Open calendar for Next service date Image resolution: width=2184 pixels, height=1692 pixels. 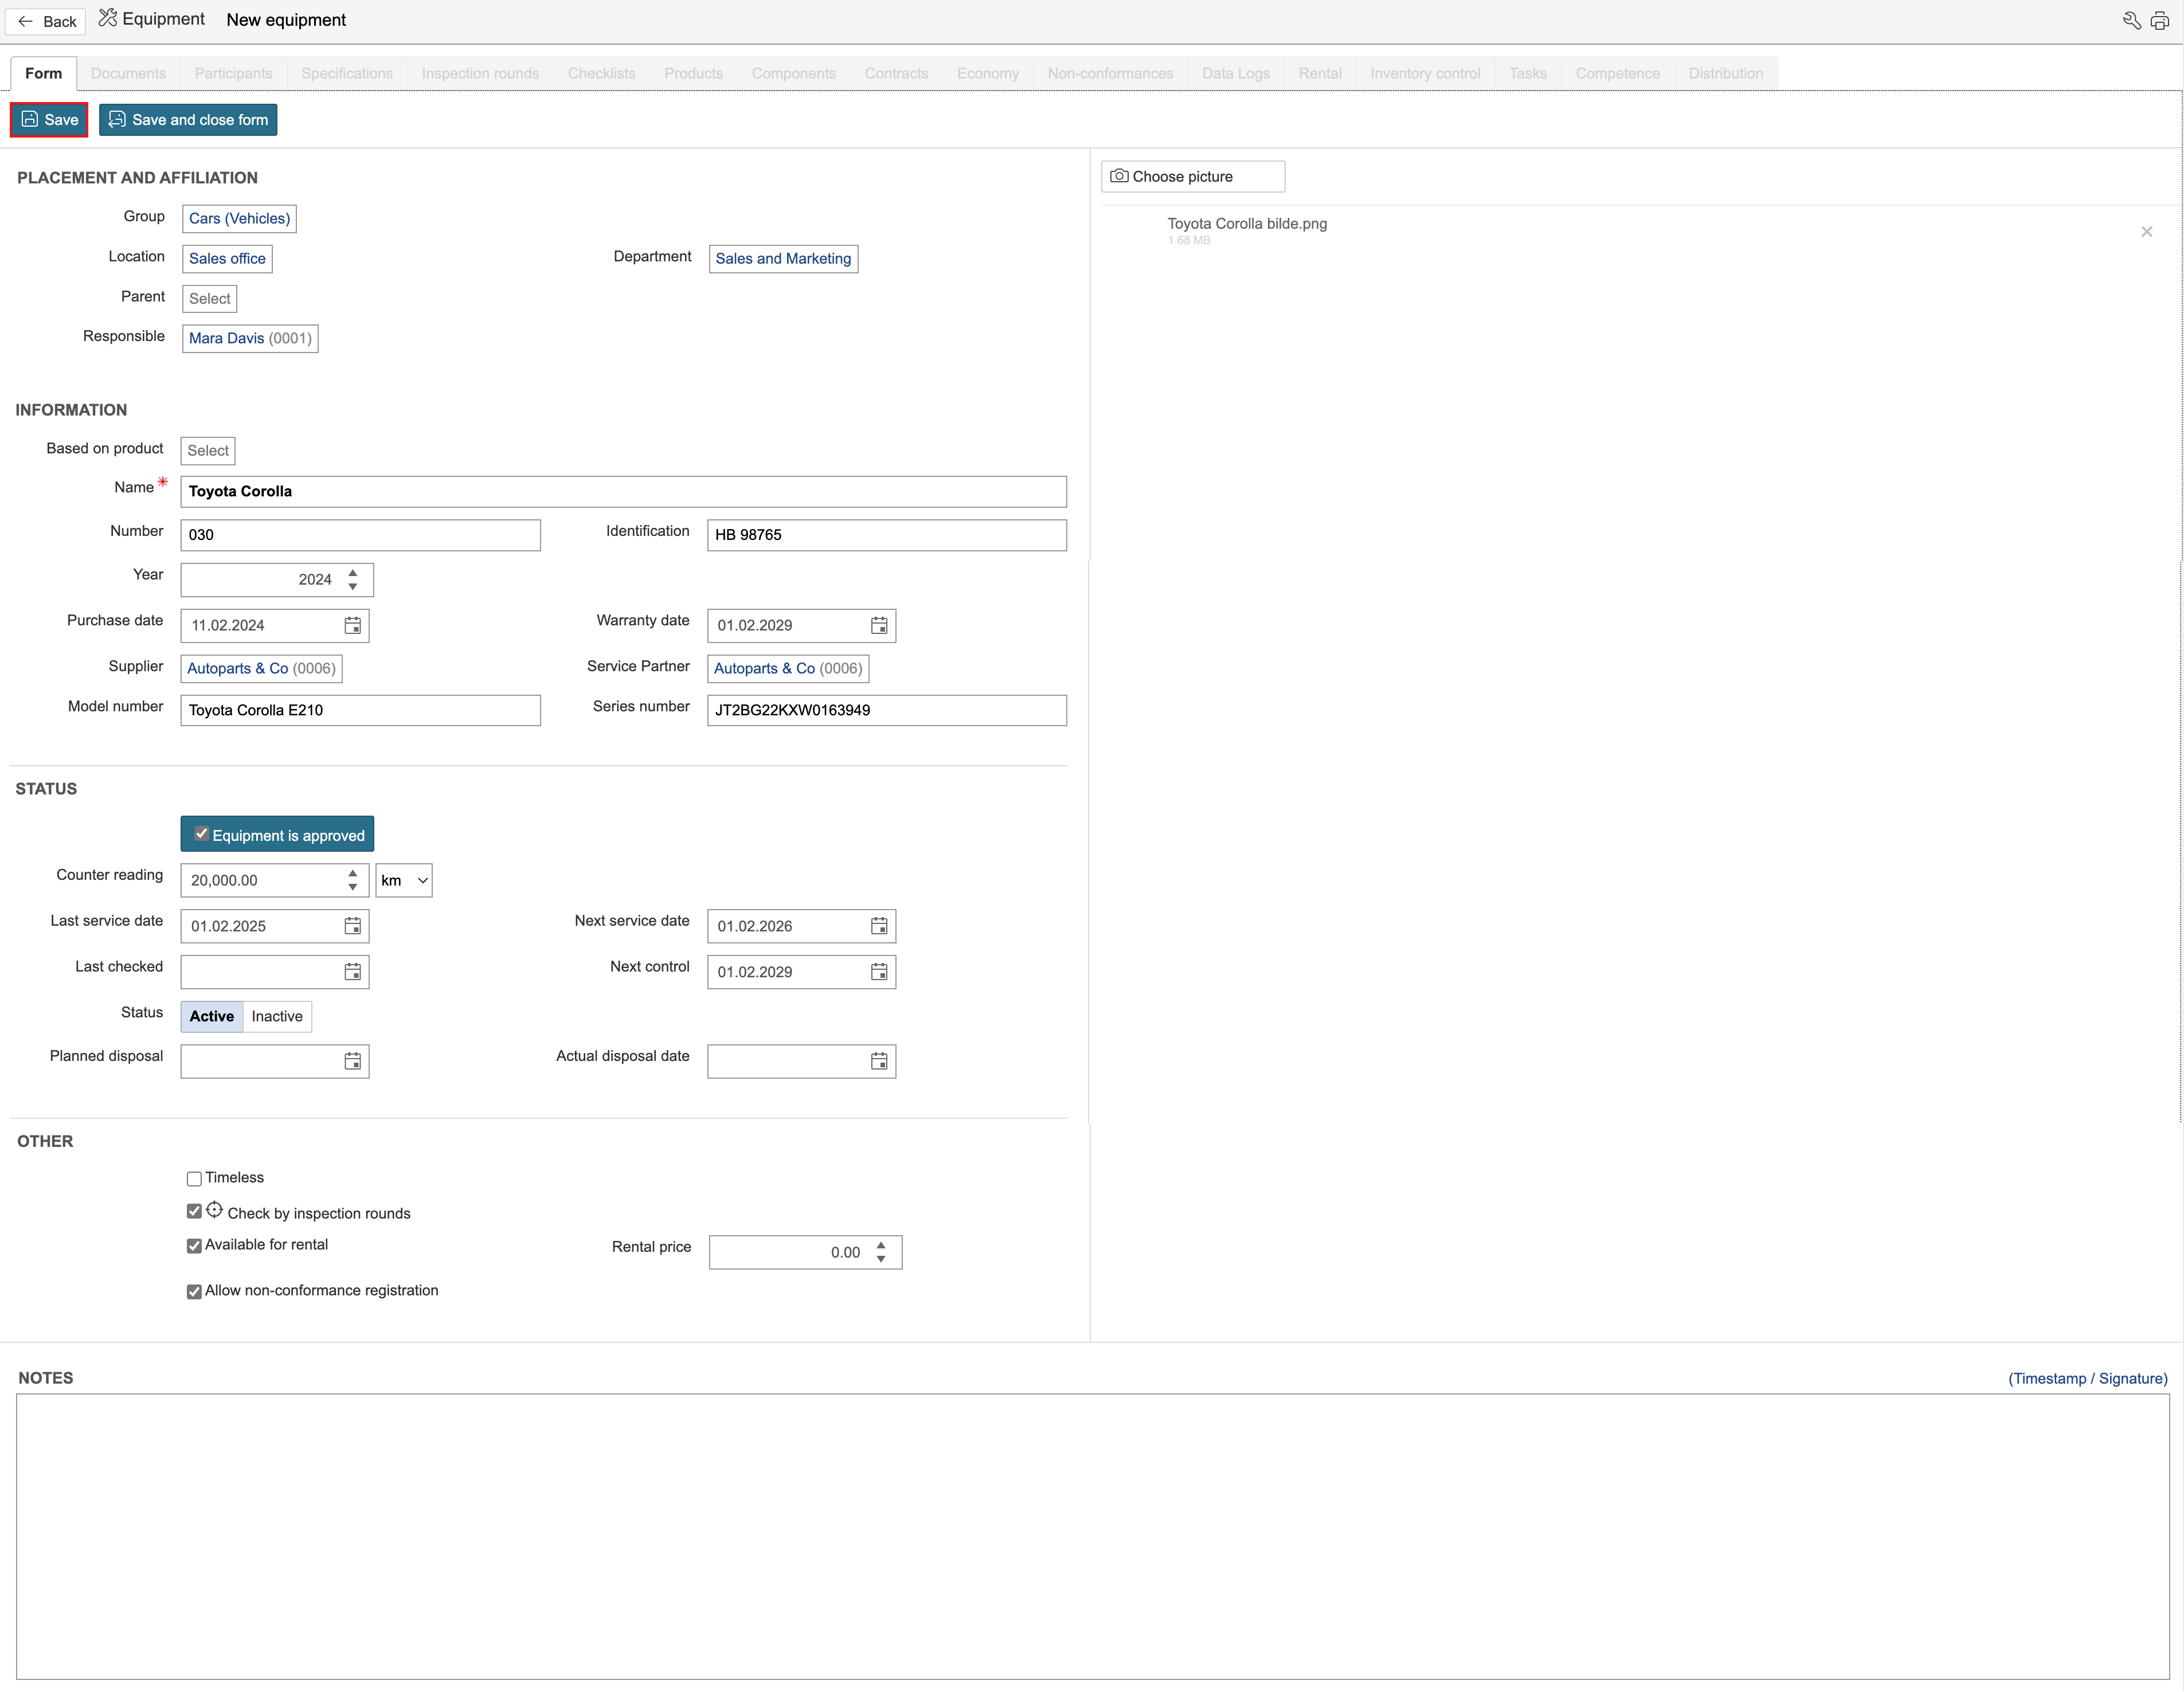pos(878,926)
